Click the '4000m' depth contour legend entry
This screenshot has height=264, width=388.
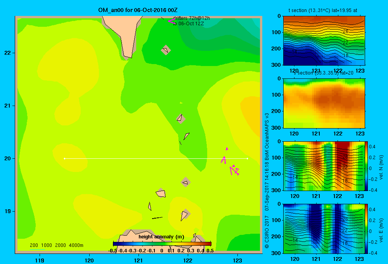pos(76,245)
